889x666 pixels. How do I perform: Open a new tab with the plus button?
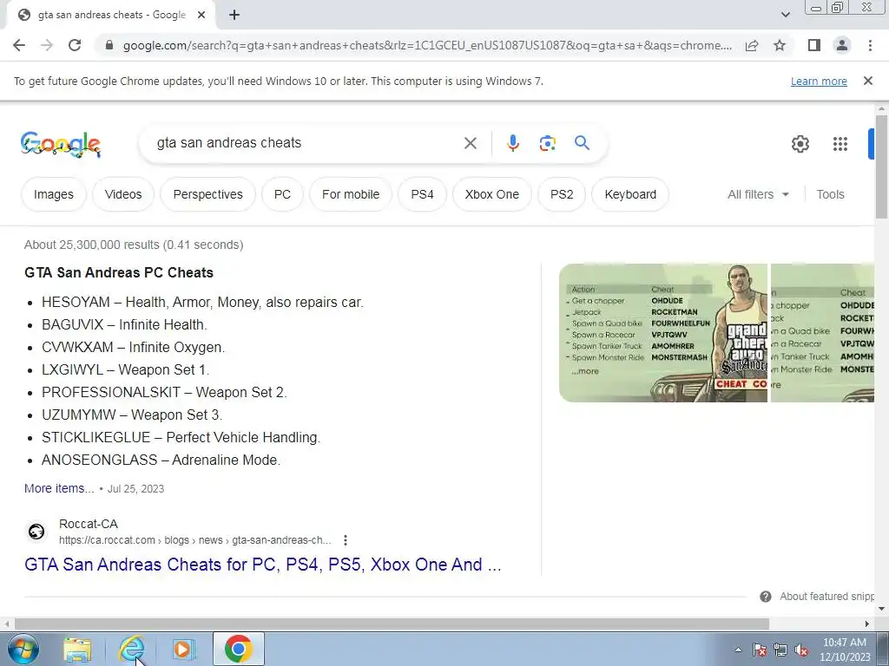click(234, 16)
